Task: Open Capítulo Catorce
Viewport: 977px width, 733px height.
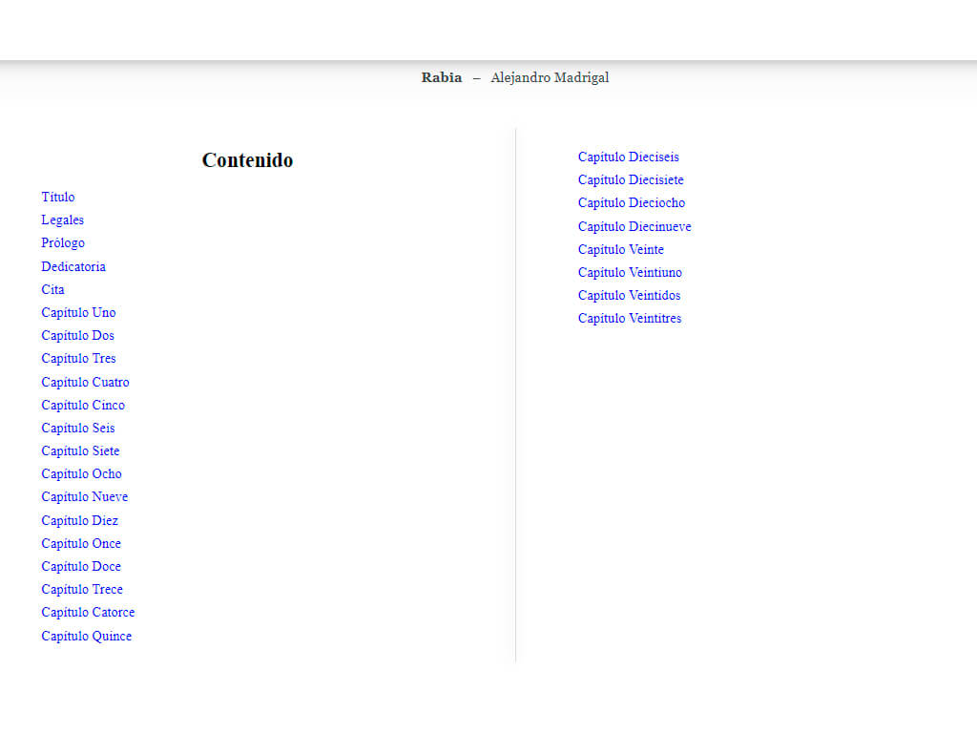Action: click(x=88, y=613)
